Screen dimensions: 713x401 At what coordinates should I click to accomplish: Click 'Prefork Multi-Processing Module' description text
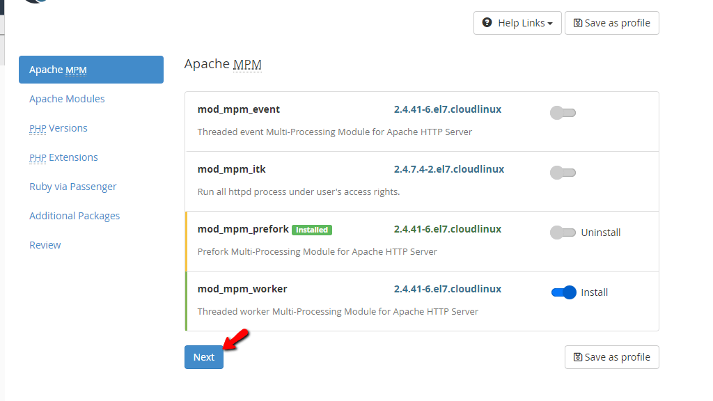318,251
